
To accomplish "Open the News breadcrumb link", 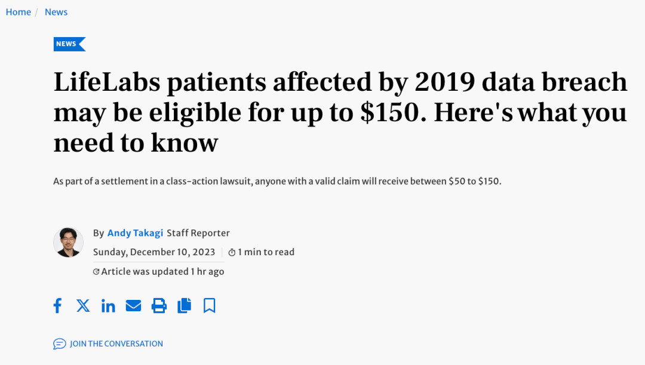I will pos(56,11).
